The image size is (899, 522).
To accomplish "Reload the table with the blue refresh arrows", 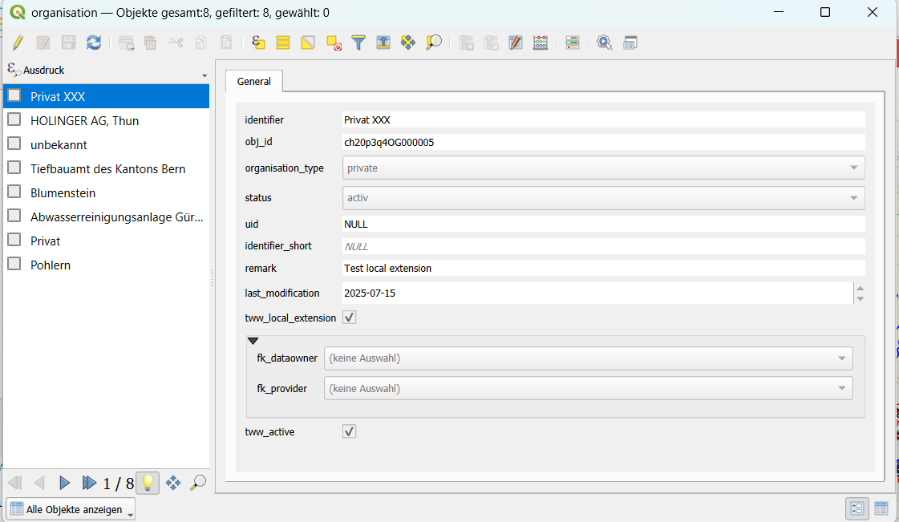I will [x=94, y=42].
